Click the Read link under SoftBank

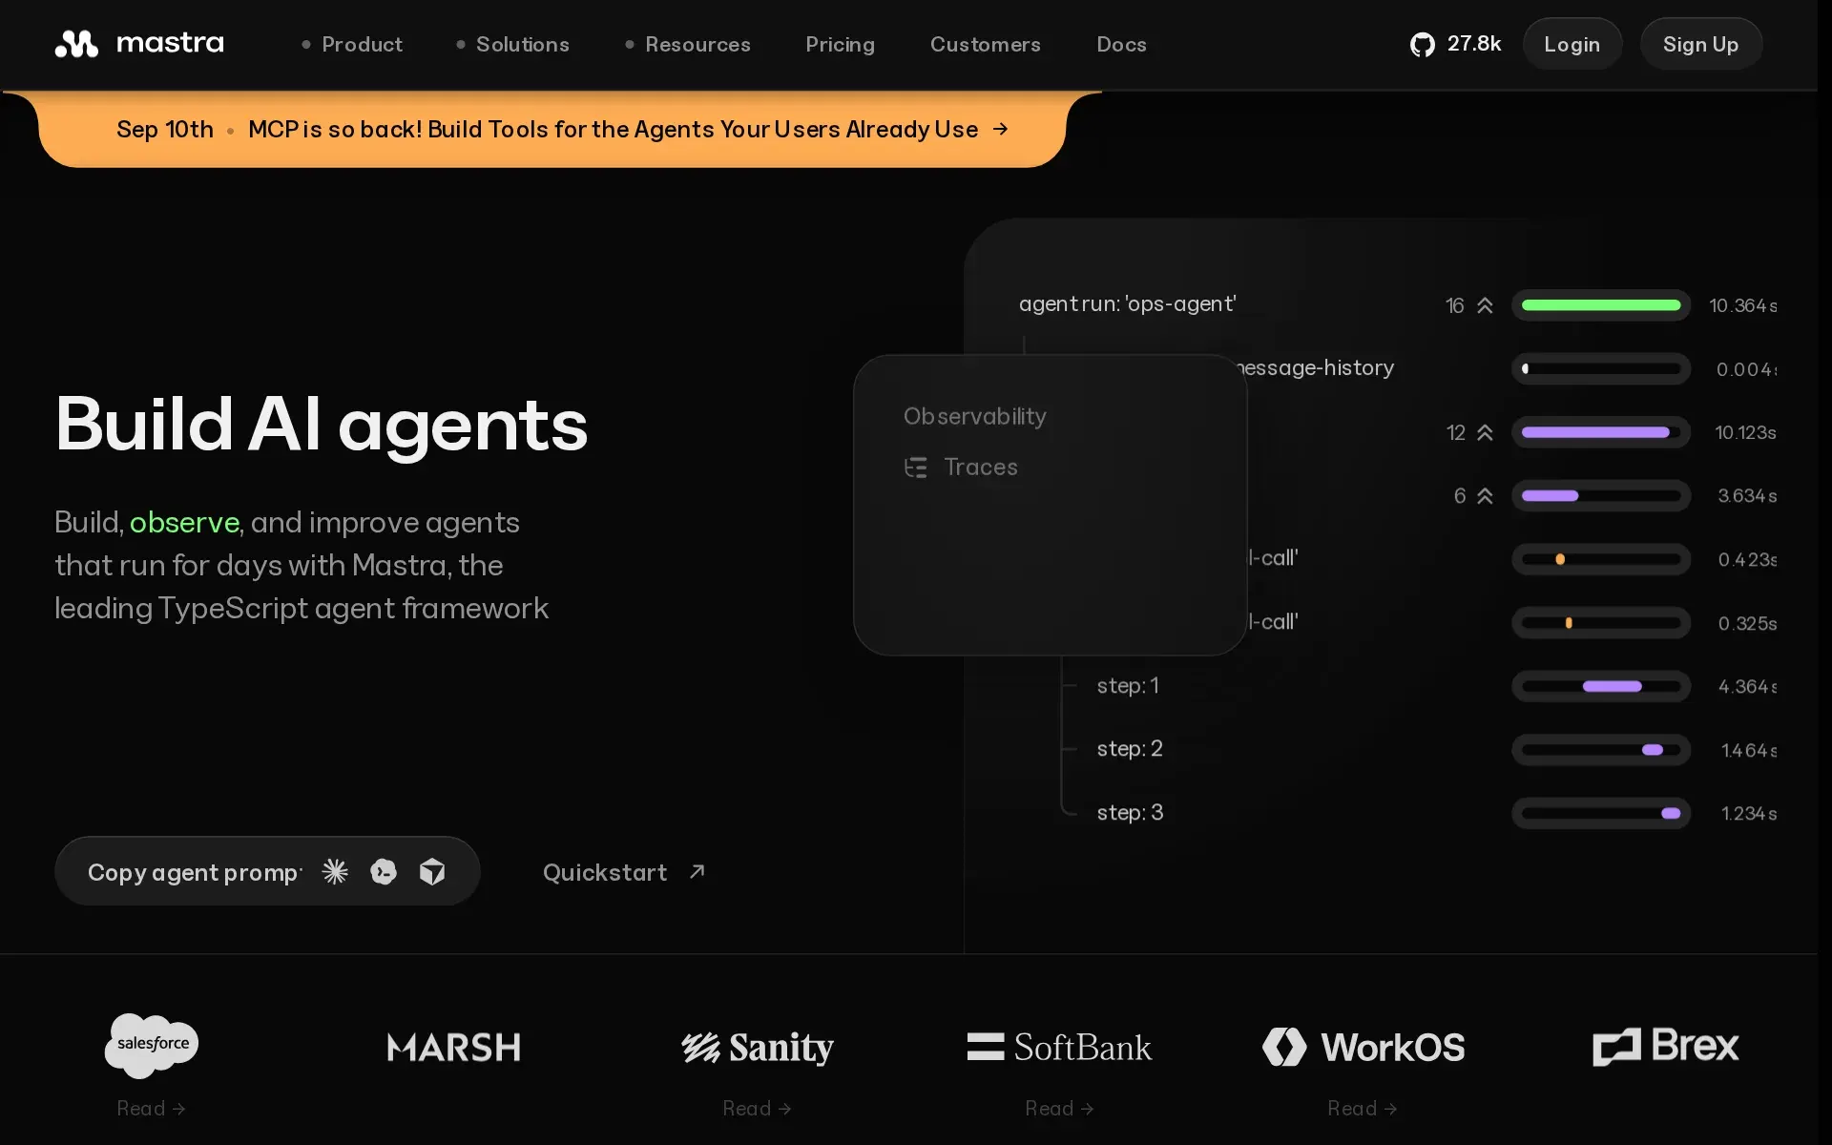[1059, 1109]
